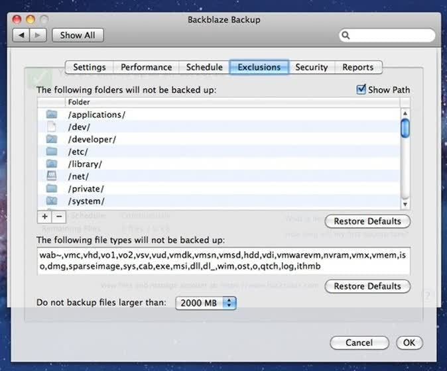
Task: Add an excluded folder with plus button
Action: 44,217
